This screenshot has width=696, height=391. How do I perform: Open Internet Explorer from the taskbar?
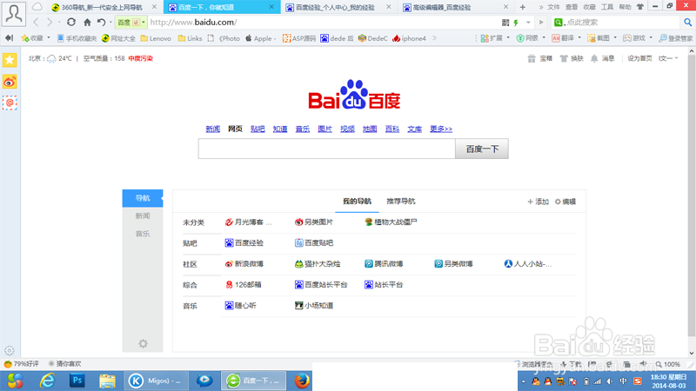coord(47,381)
